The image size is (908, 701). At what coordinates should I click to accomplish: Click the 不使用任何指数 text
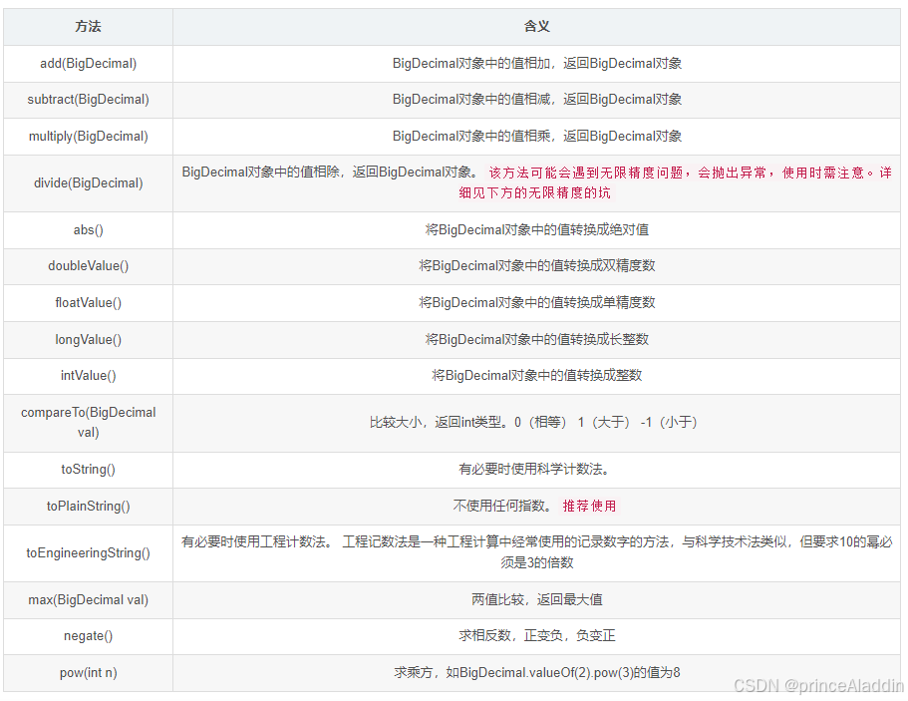tap(501, 507)
